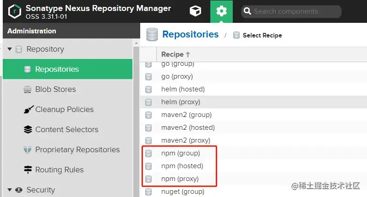Click the Security icon in sidebar

click(x=19, y=190)
